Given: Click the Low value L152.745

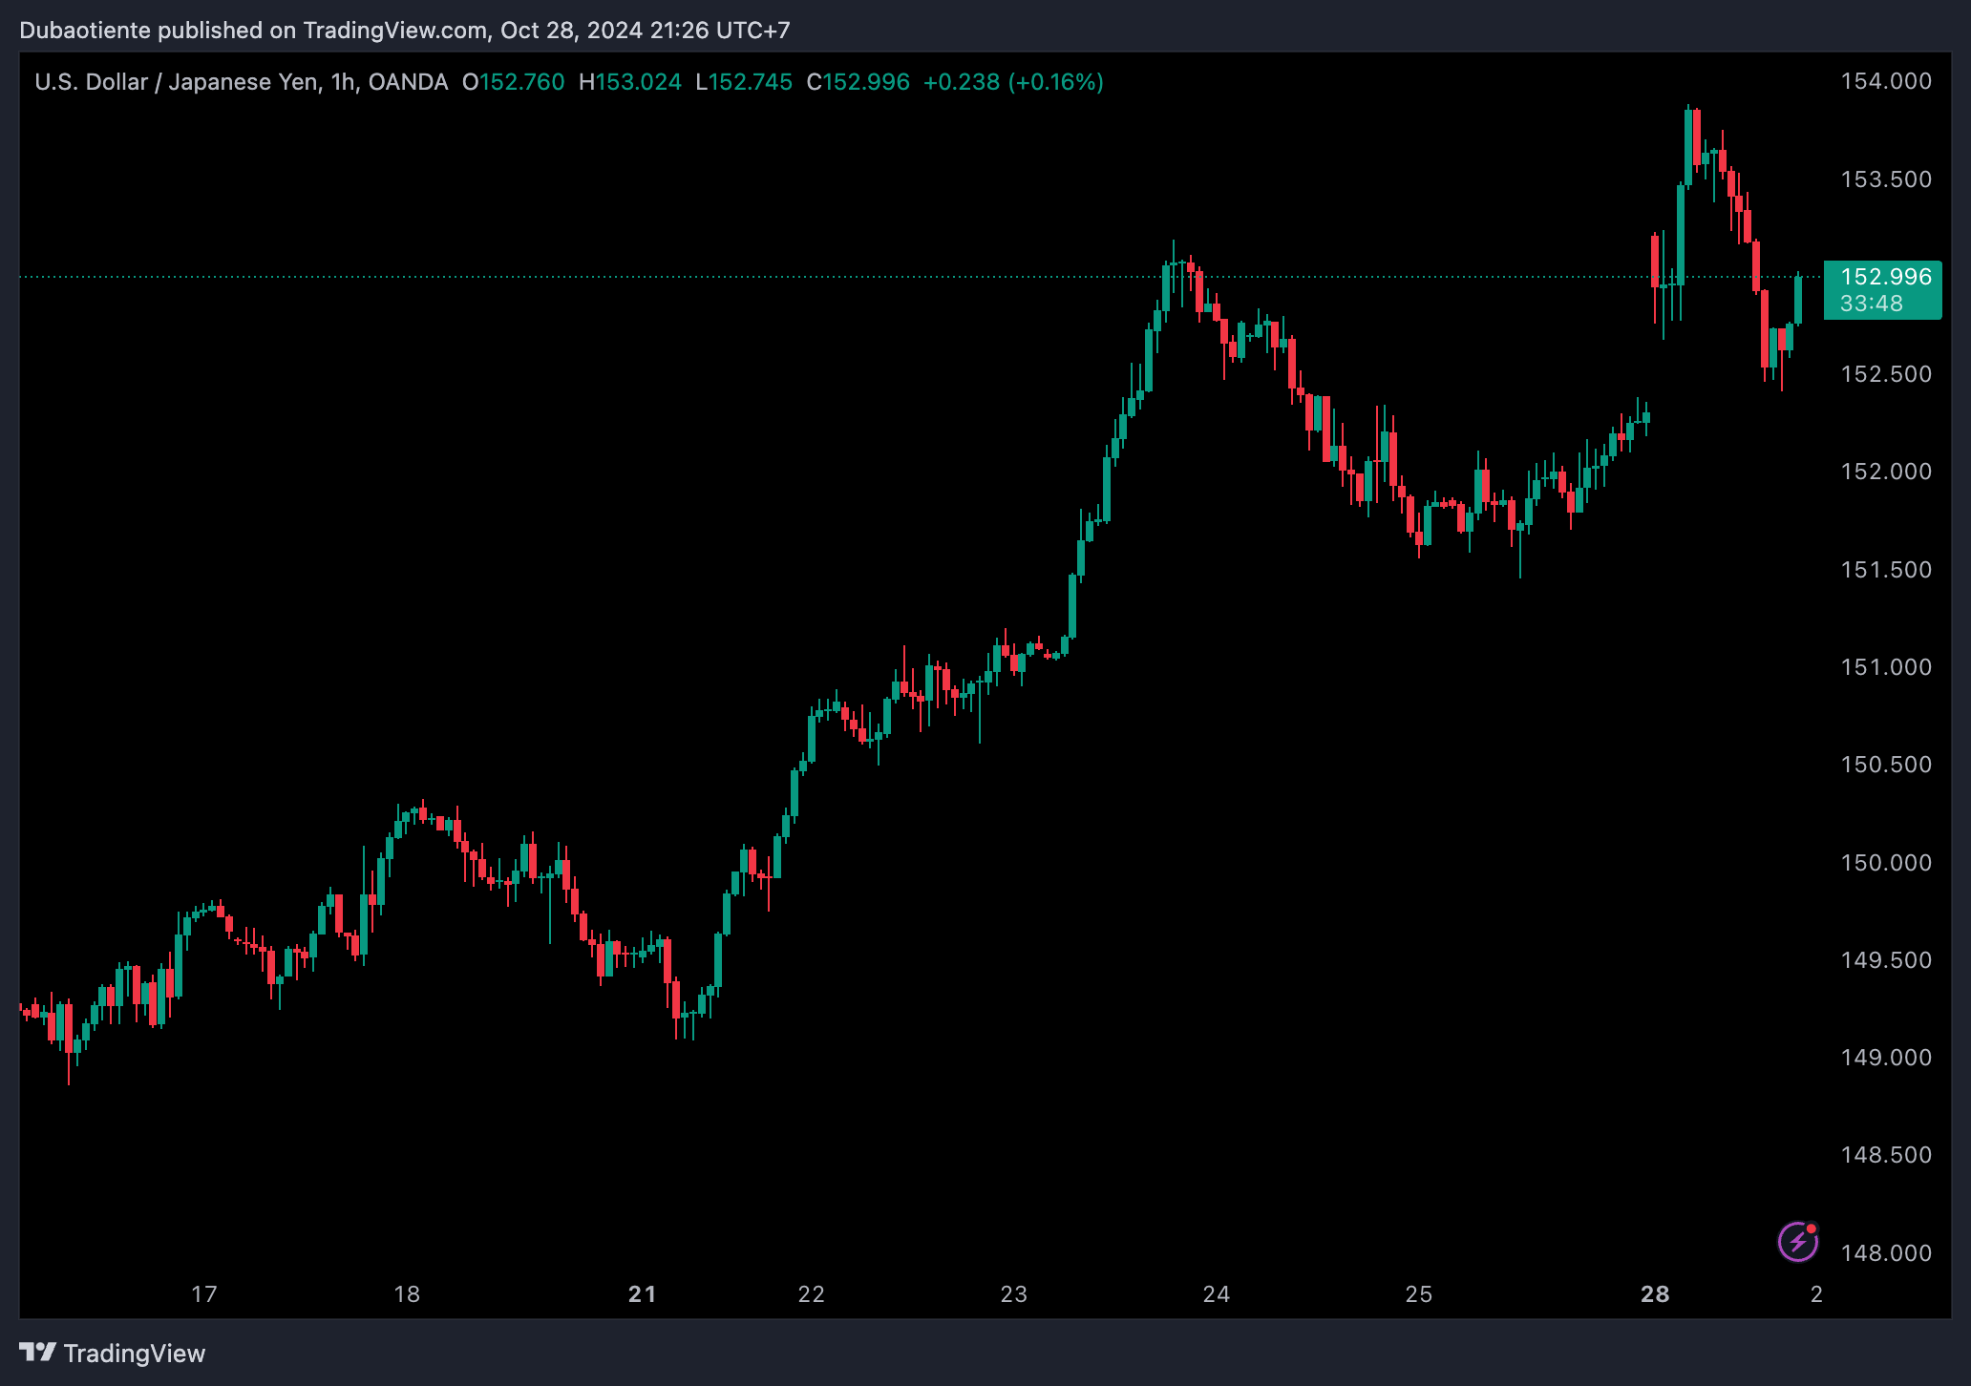Looking at the screenshot, I should click(x=744, y=82).
